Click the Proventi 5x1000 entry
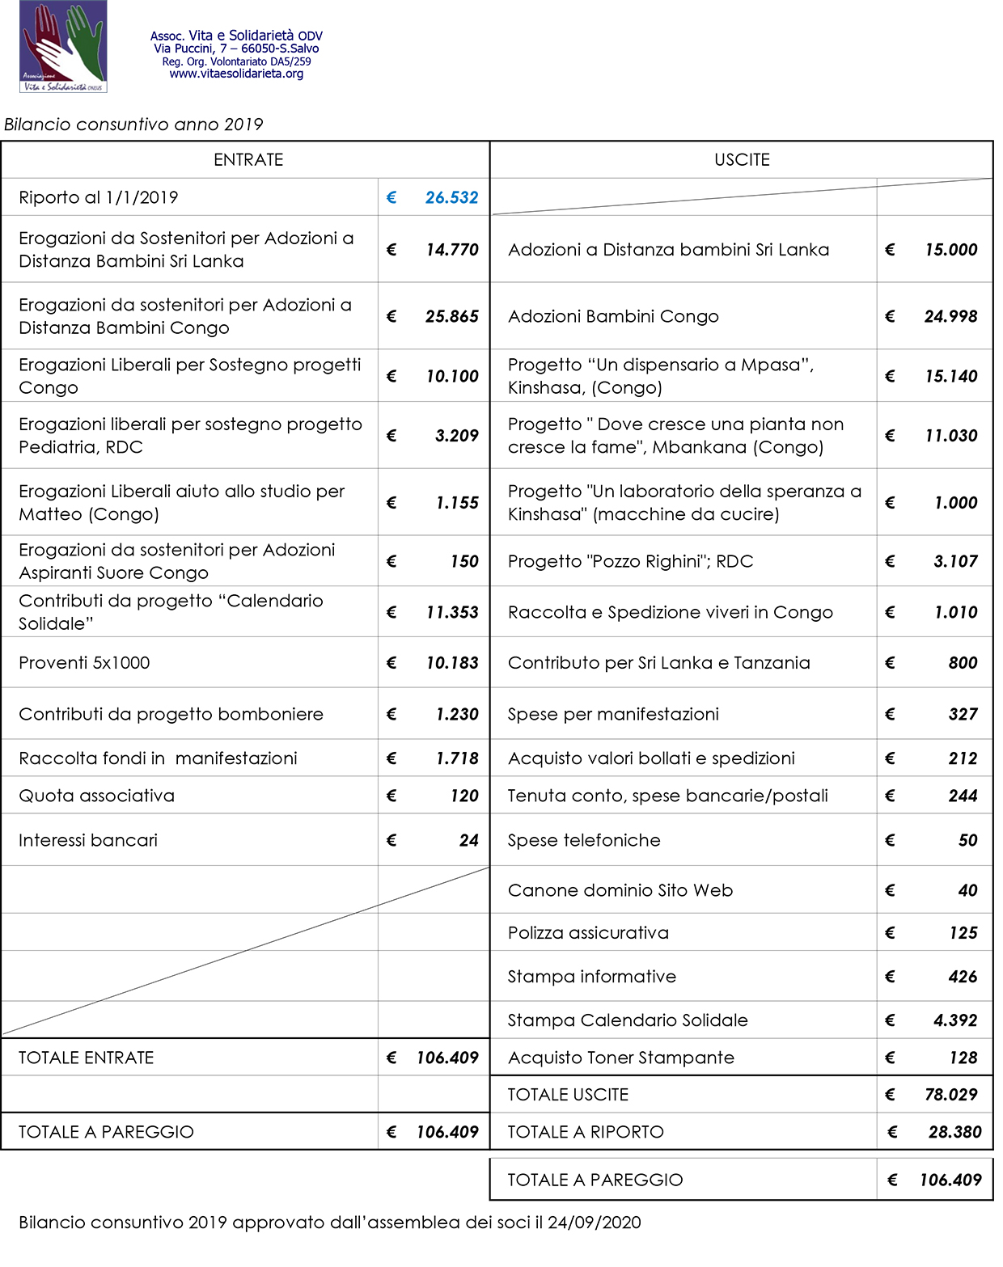1003x1267 pixels. 84,663
